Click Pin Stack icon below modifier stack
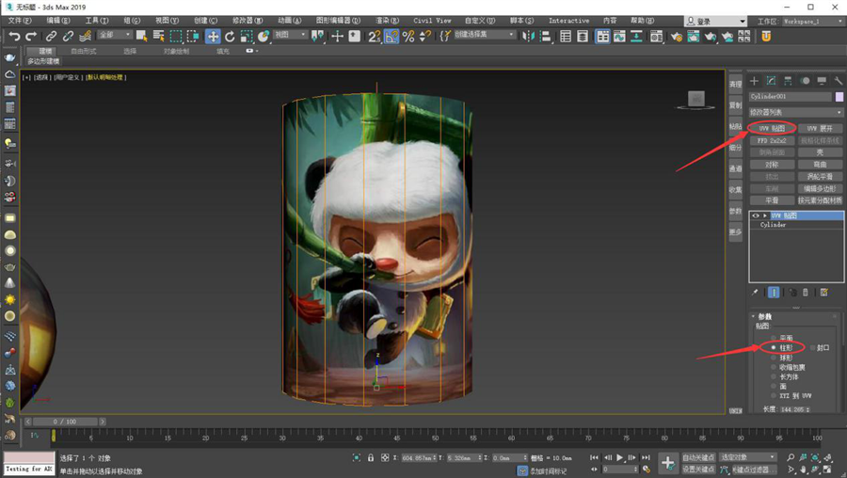Viewport: 847px width, 478px height. (755, 293)
